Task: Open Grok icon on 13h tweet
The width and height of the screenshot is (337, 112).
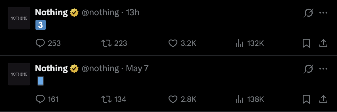Action: pos(309,13)
